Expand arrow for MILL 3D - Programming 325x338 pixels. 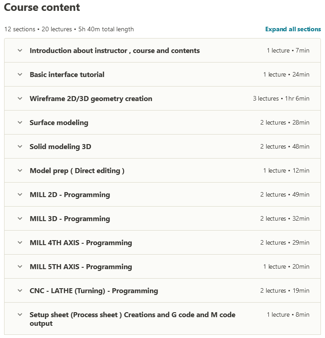[x=20, y=218]
